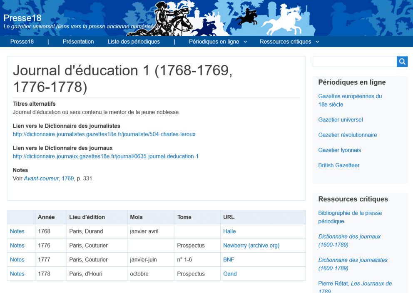The width and height of the screenshot is (413, 293).
Task: Open Dictionnaire des journalistes (1600-1789) sidebar link
Action: [353, 264]
